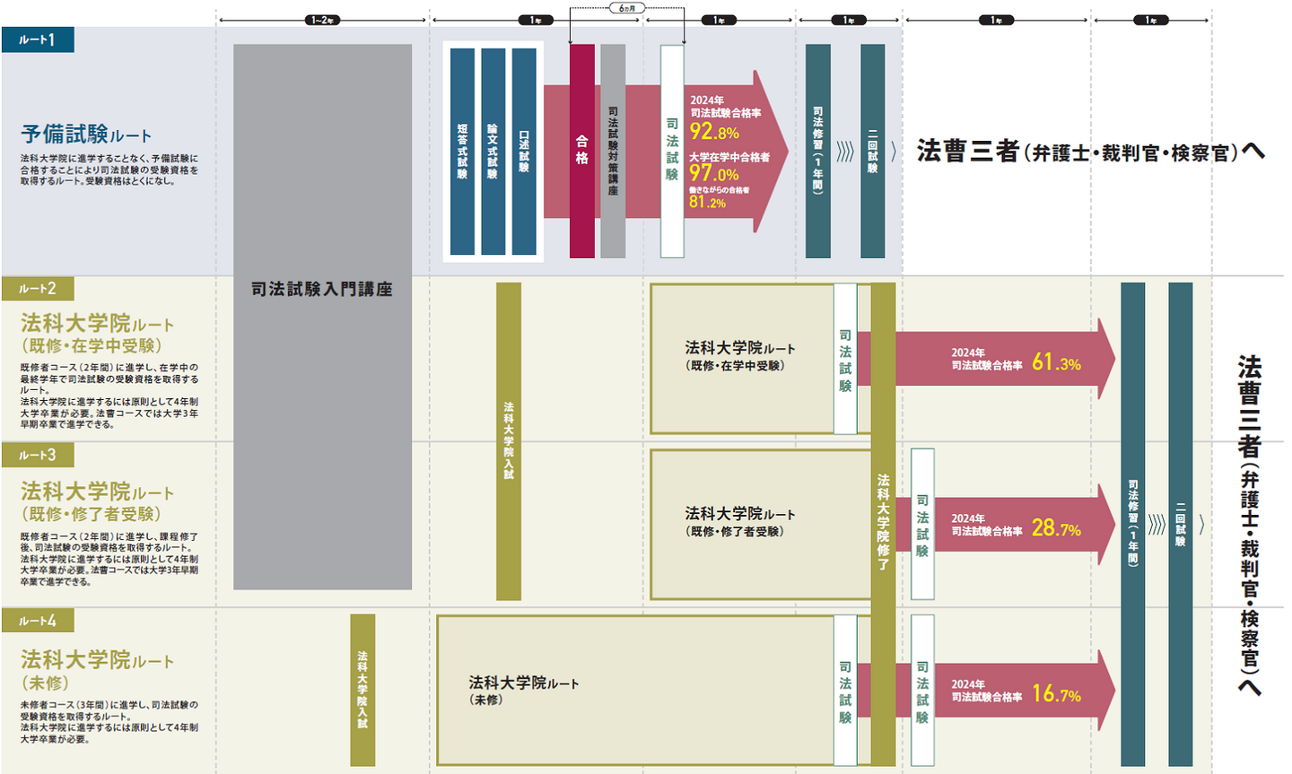This screenshot has height=774, width=1292.
Task: Select the ルート2 label tab
Action: coord(38,289)
